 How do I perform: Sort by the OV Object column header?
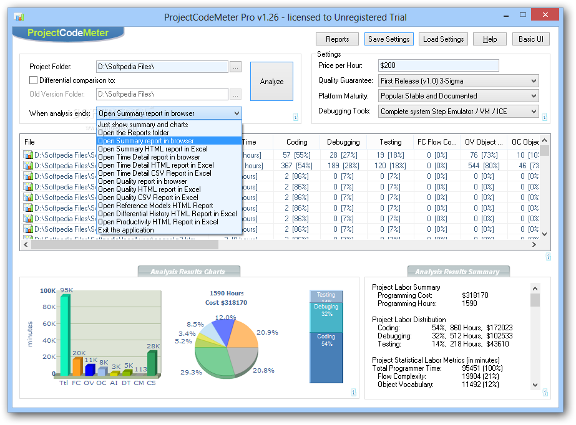pos(484,142)
